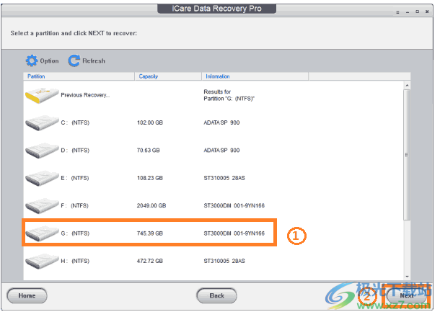Select Previous Recovery yellow drive icon
440x317 pixels.
tap(42, 95)
